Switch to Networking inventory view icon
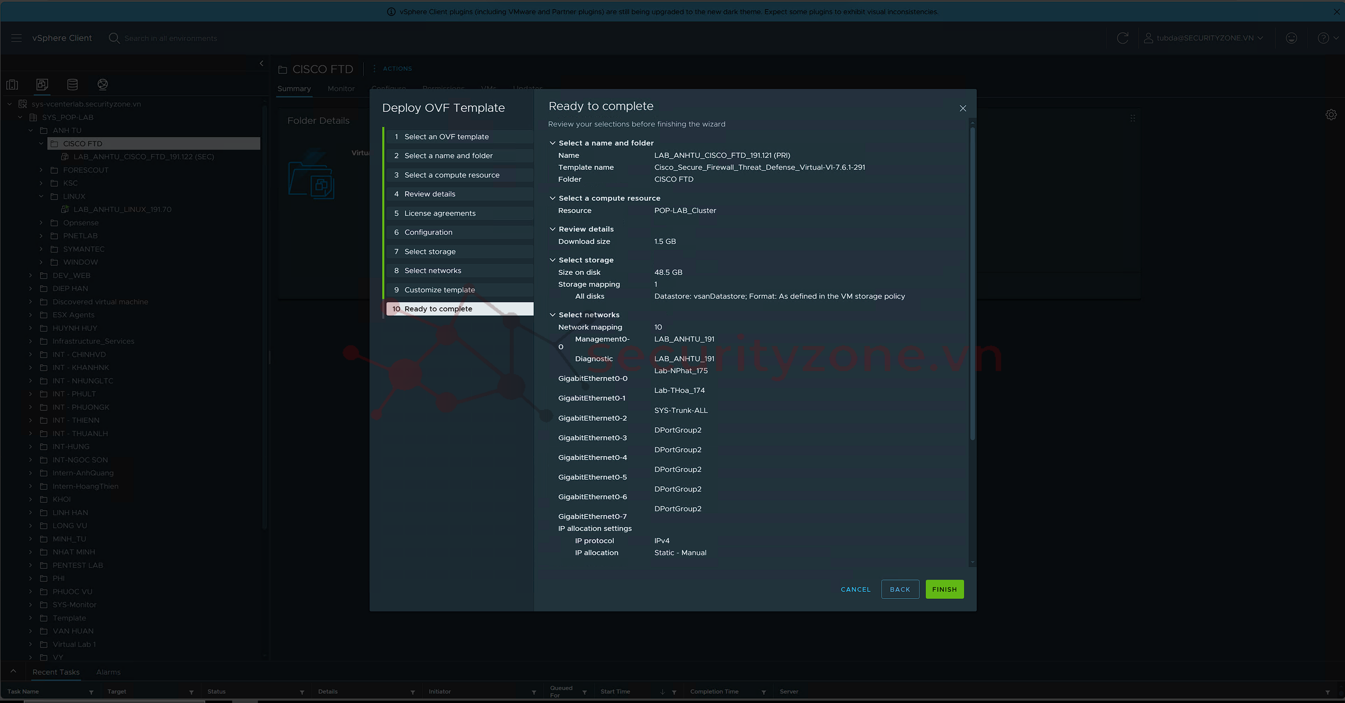1345x703 pixels. [x=103, y=84]
